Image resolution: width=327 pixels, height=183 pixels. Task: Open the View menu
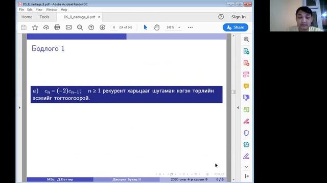(x=39, y=10)
